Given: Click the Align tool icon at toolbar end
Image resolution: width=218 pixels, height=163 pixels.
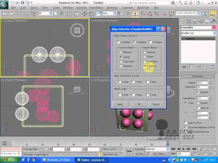Looking at the screenshot, I should coord(213,14).
